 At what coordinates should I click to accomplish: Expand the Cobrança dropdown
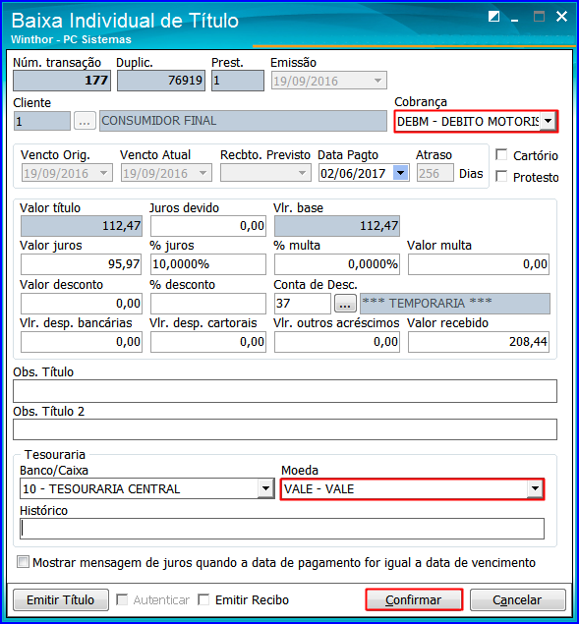coord(548,122)
